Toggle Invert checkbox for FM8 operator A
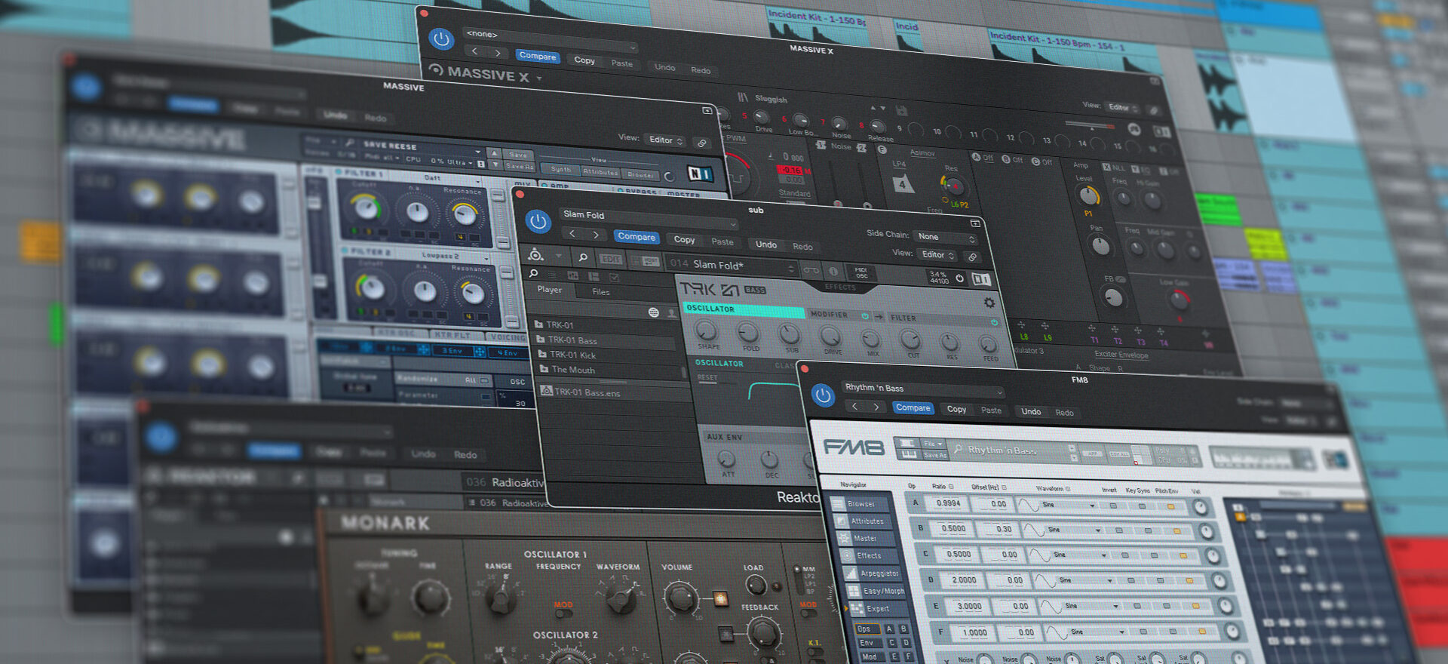The height and width of the screenshot is (664, 1448). point(1112,506)
